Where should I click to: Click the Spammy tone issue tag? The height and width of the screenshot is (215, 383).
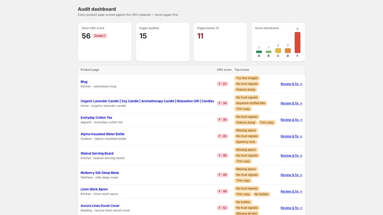(246, 142)
